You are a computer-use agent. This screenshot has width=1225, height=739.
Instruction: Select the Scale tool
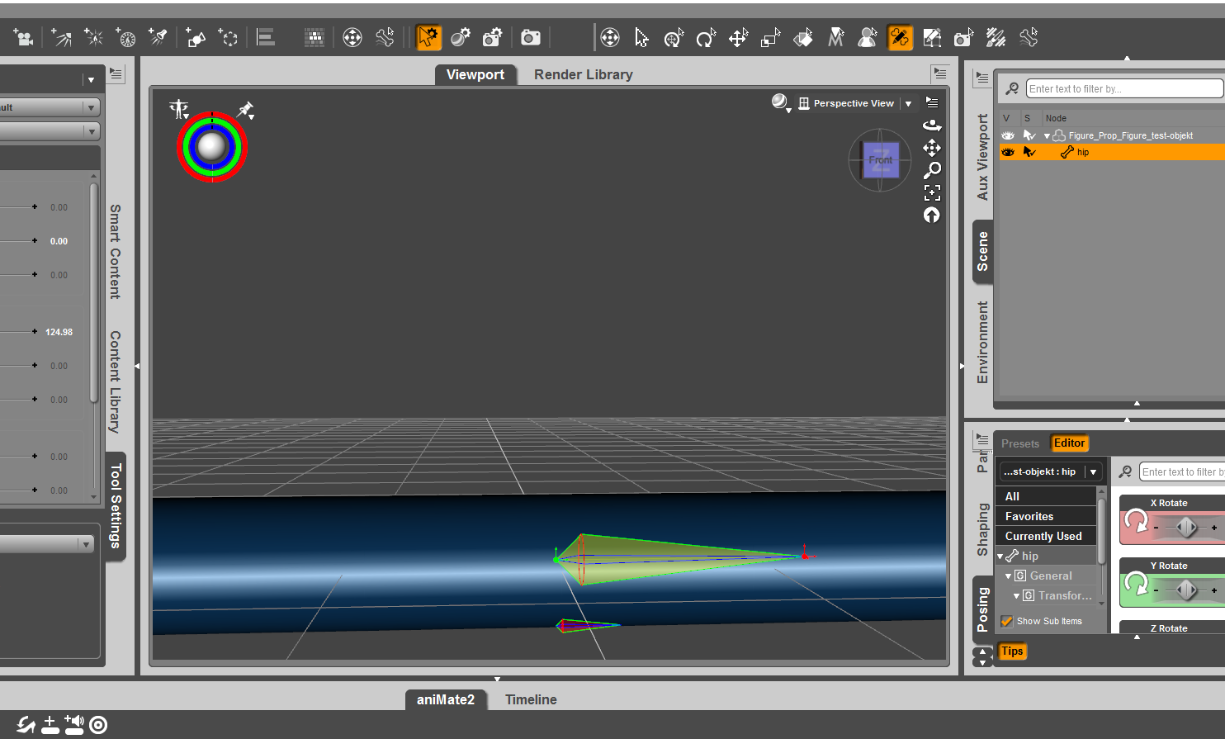770,37
